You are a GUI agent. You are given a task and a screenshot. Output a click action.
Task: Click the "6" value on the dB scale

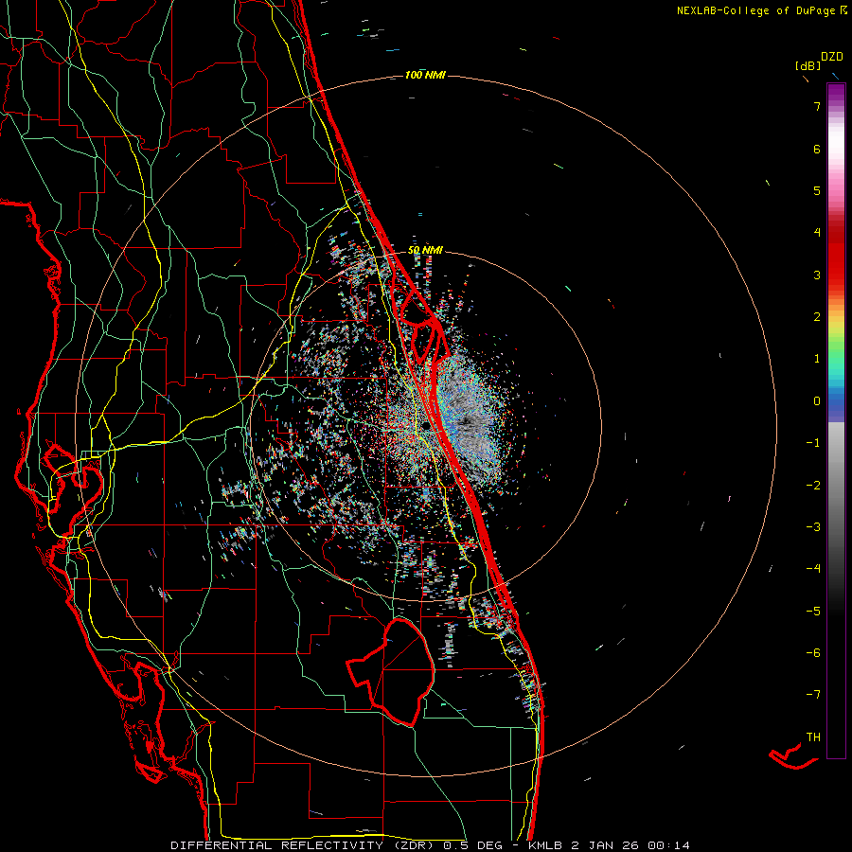817,149
